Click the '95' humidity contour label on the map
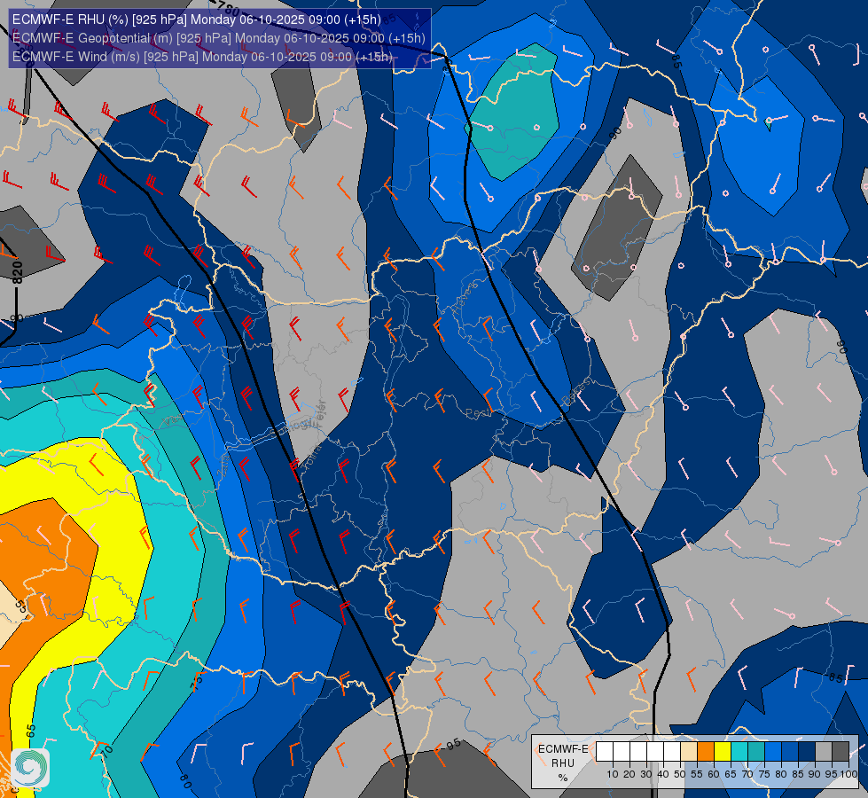 tap(453, 745)
